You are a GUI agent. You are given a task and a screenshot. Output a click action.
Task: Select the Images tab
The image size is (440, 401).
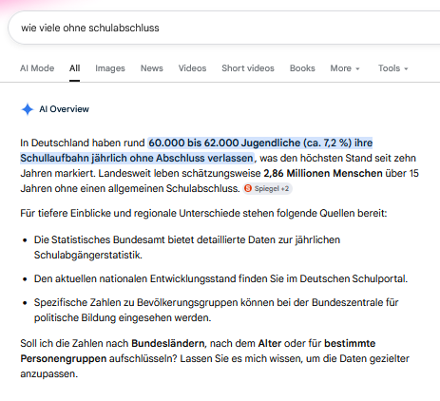pos(110,68)
